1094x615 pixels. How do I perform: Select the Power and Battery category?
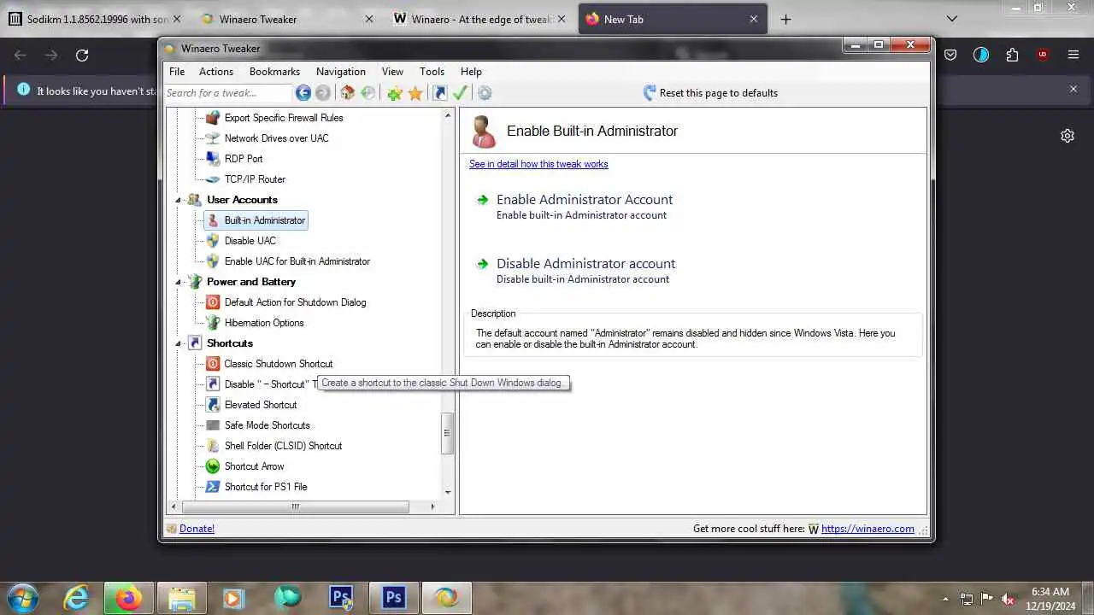click(x=251, y=282)
